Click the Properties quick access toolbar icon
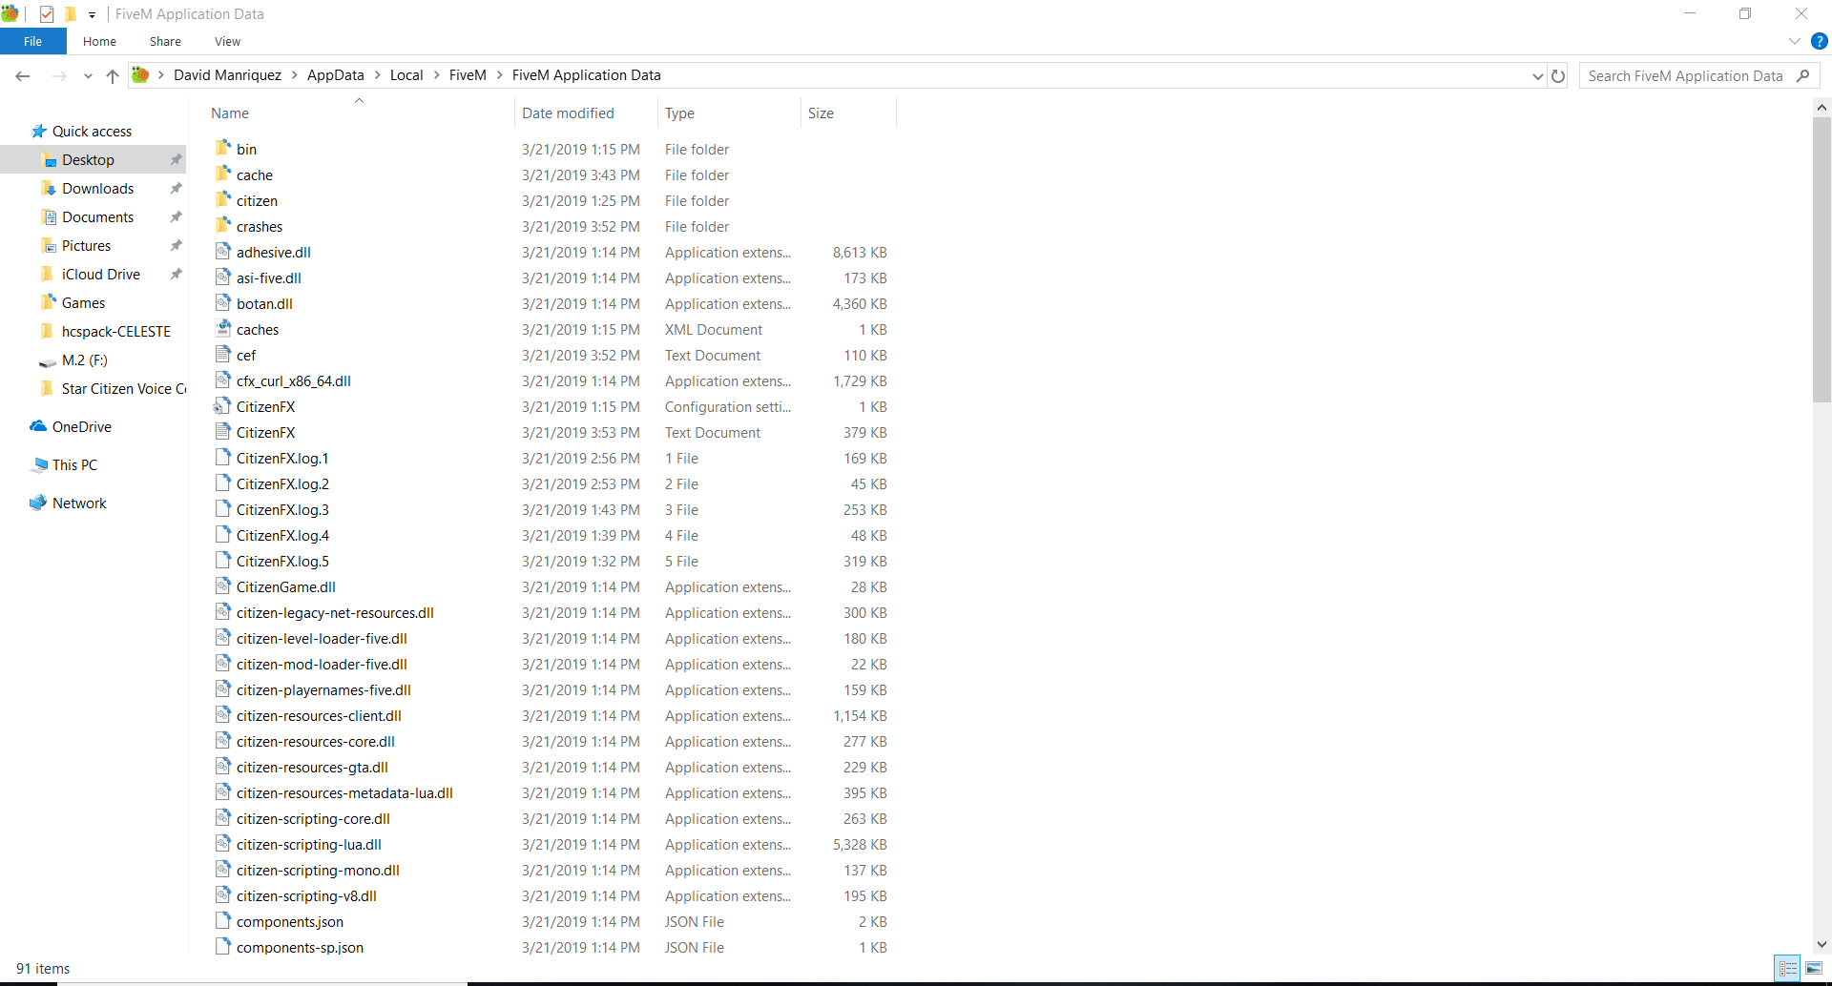Viewport: 1832px width, 986px height. [x=47, y=14]
